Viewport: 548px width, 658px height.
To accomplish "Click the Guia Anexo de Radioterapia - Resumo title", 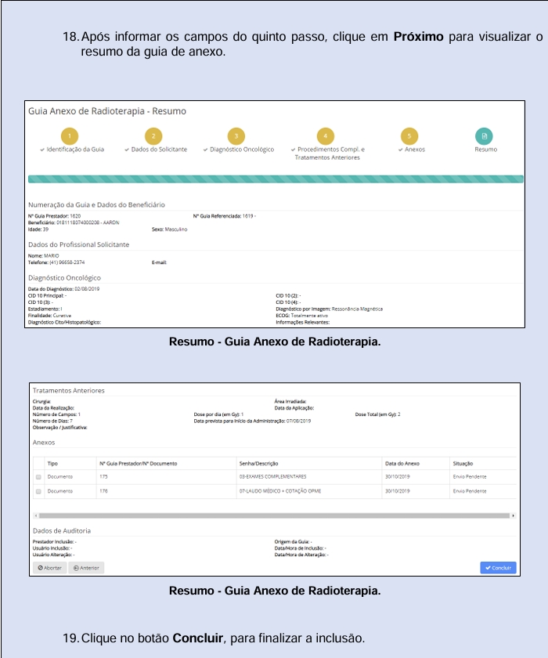I will point(107,111).
